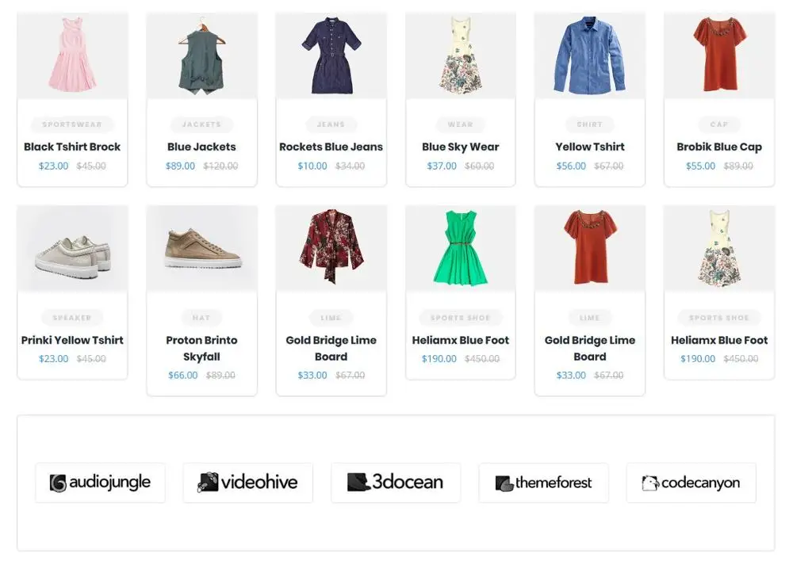Click the JACKETS category label
Viewport: 793px width, 565px height.
(201, 124)
